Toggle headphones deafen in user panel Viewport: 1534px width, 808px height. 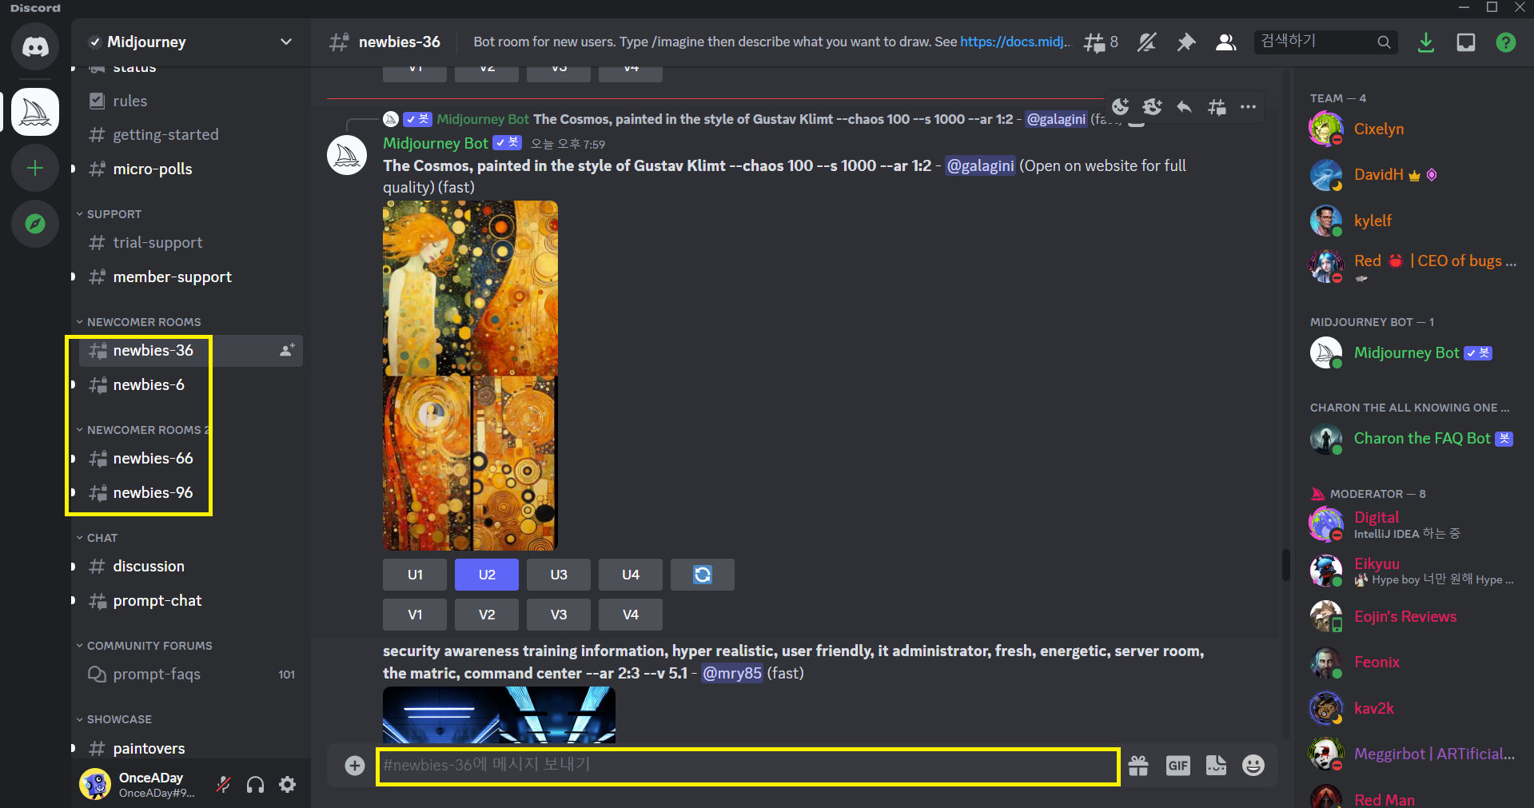pos(255,785)
